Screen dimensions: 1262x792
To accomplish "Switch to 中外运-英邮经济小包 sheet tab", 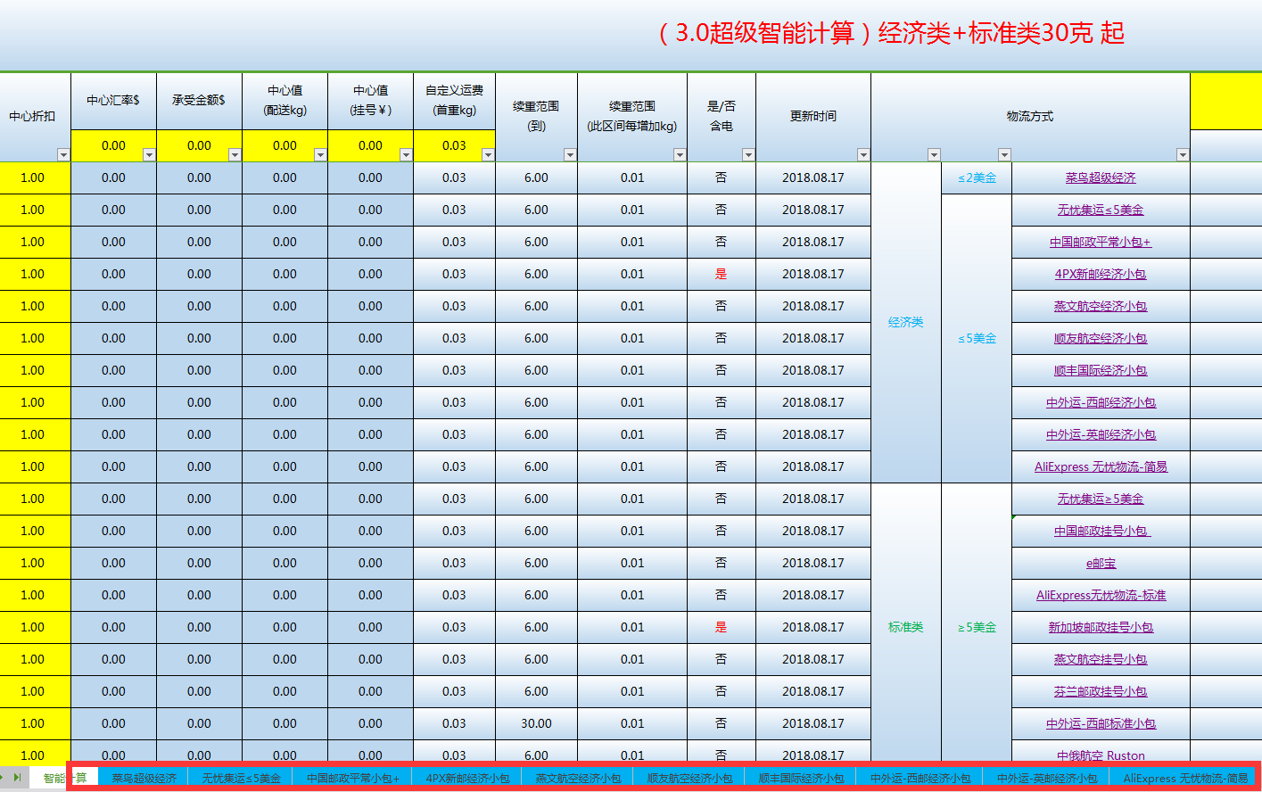I will (1047, 778).
